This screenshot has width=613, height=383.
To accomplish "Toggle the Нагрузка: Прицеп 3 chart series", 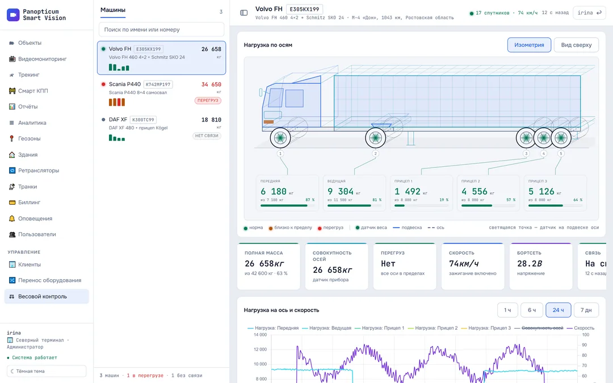I will [486, 328].
